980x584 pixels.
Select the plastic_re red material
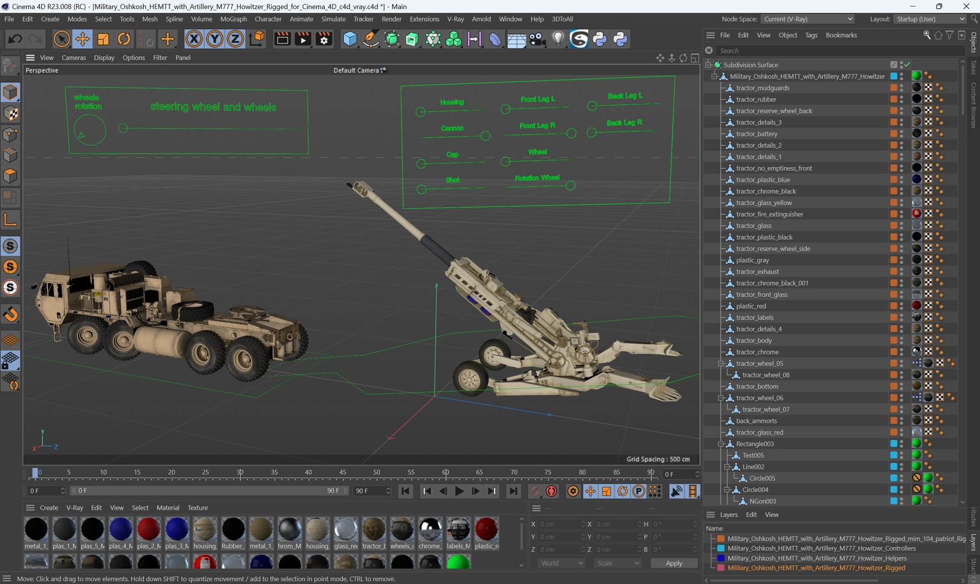486,533
